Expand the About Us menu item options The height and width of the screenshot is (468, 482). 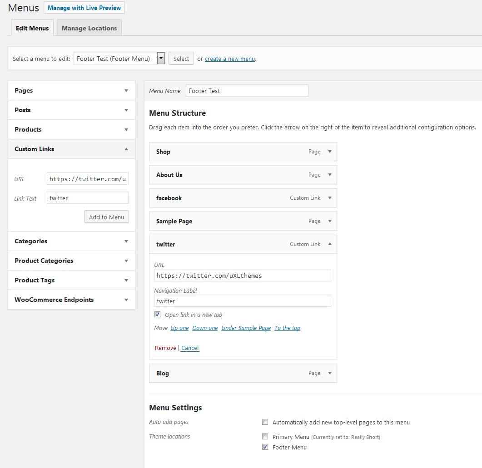[x=330, y=175]
